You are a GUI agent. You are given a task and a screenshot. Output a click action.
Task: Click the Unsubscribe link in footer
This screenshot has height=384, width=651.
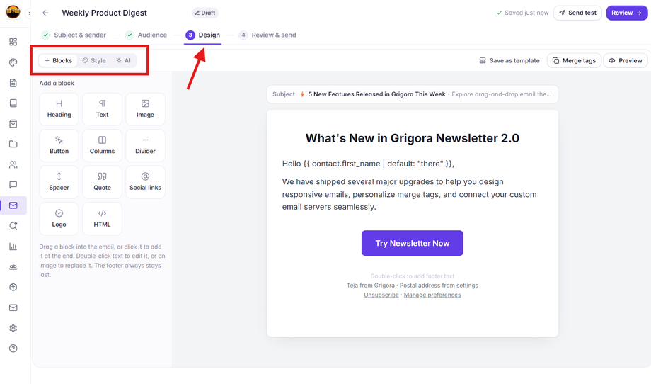[381, 295]
